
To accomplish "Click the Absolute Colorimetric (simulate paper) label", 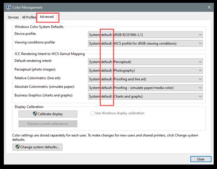I will [44, 87].
